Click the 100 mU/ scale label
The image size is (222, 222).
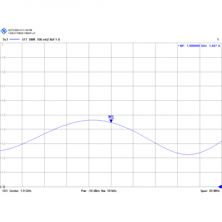click(x=43, y=39)
